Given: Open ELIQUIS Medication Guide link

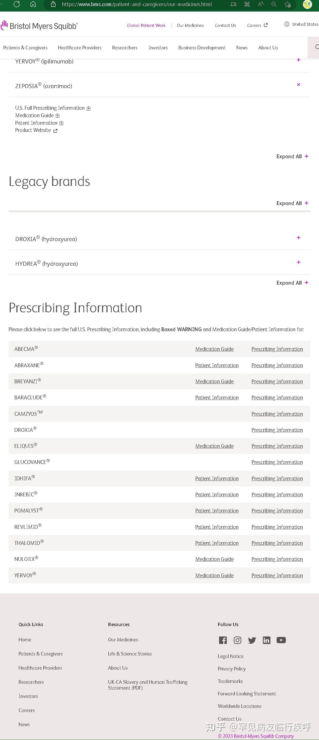Looking at the screenshot, I should (215, 446).
